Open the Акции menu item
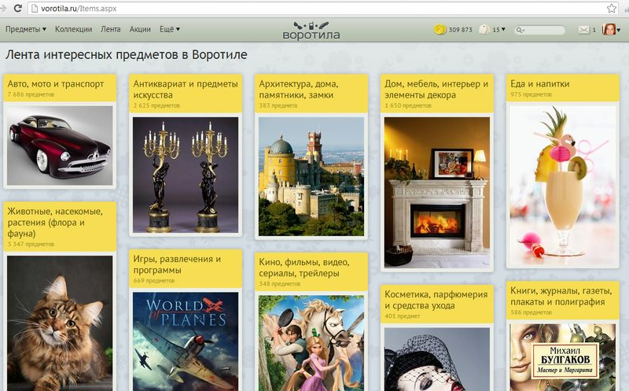Screen dimensions: 629x391 (140, 29)
